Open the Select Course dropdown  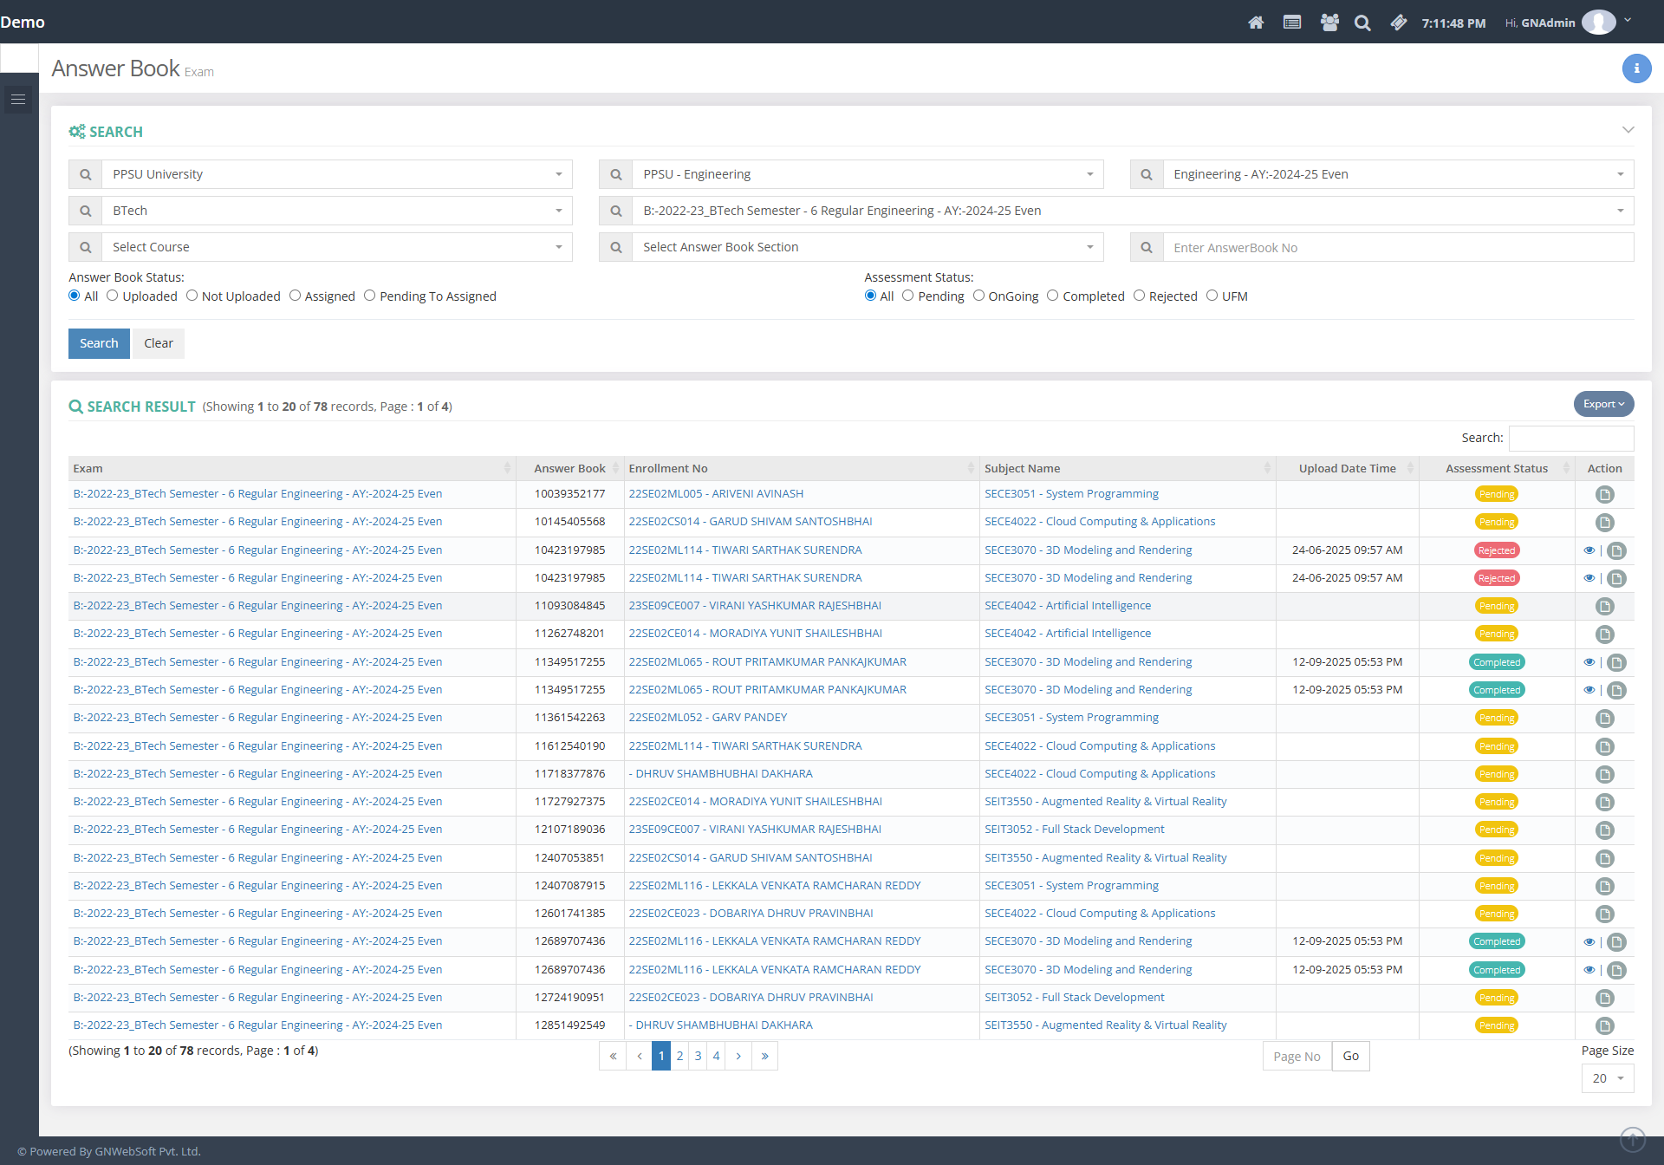tap(336, 247)
